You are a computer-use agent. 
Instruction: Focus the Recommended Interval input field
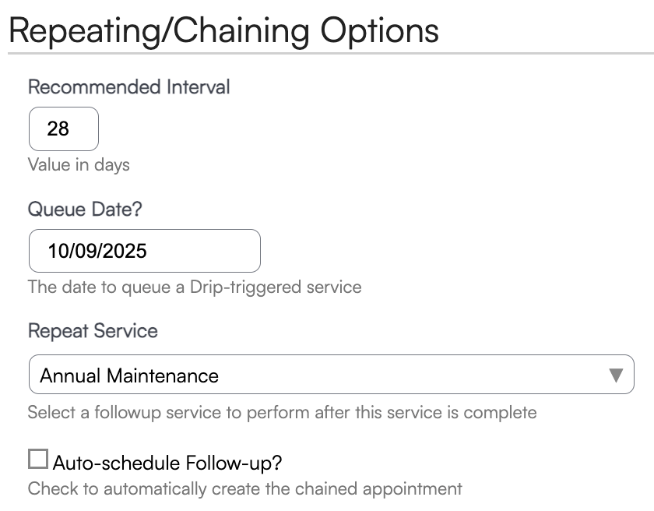[64, 129]
